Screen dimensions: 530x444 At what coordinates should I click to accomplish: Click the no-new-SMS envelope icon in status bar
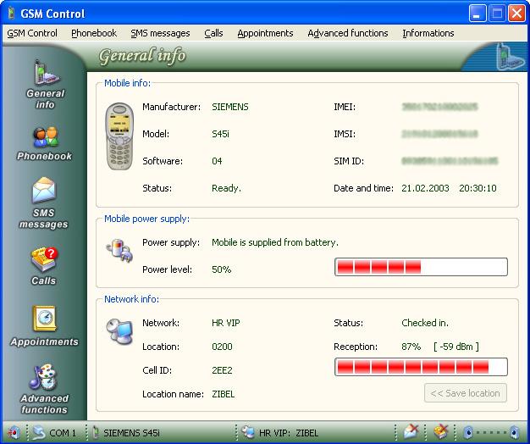(411, 432)
